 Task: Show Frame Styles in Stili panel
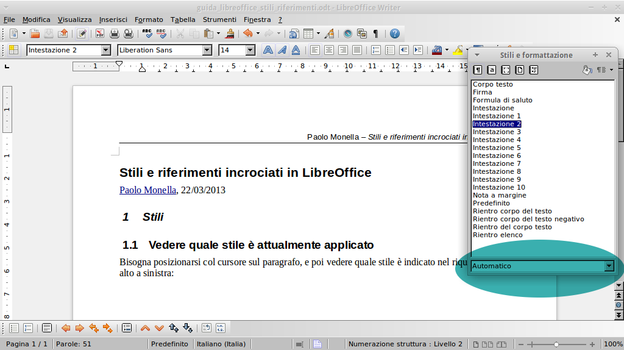point(505,70)
